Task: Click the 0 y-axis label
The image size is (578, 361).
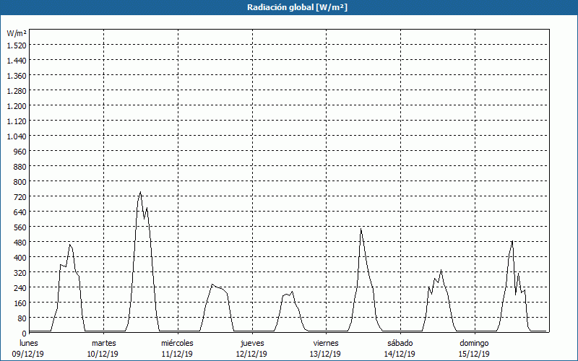Action: (x=25, y=333)
